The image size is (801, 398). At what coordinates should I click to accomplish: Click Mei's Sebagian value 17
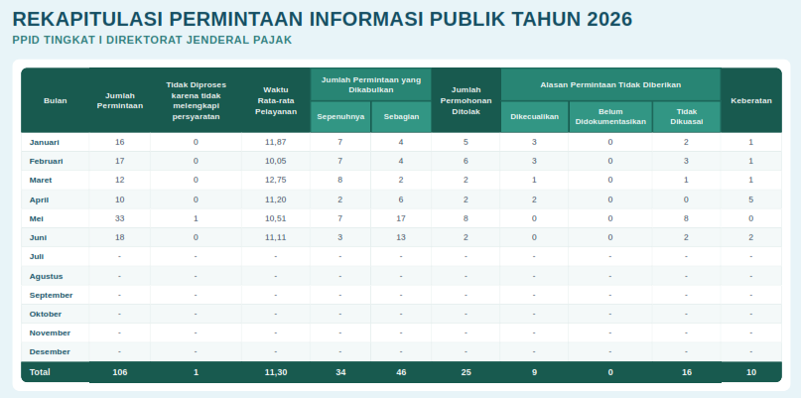[x=401, y=218]
